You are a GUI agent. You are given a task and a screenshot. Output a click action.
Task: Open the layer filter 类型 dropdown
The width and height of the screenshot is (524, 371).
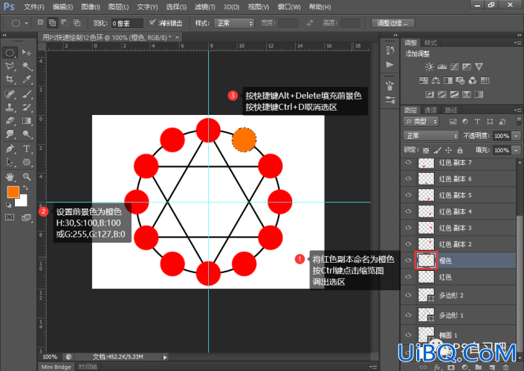(x=421, y=122)
